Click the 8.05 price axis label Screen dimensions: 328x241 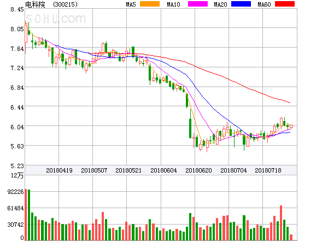pyautogui.click(x=17, y=29)
